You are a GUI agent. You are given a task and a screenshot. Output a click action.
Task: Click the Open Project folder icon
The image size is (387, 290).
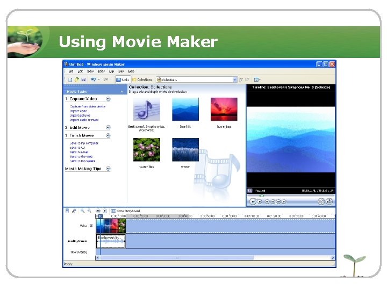77,79
